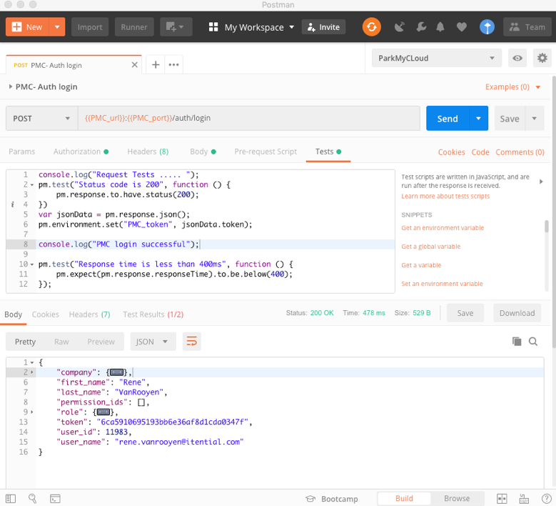Open Comments (0) link
556x506 pixels.
[520, 152]
